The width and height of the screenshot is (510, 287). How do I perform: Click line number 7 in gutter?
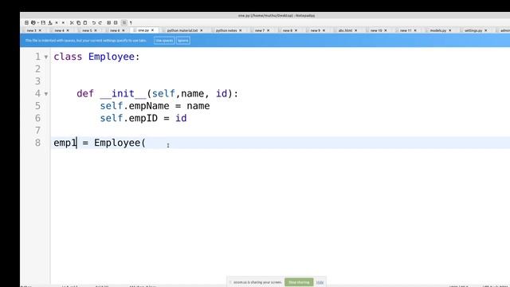[x=37, y=131]
